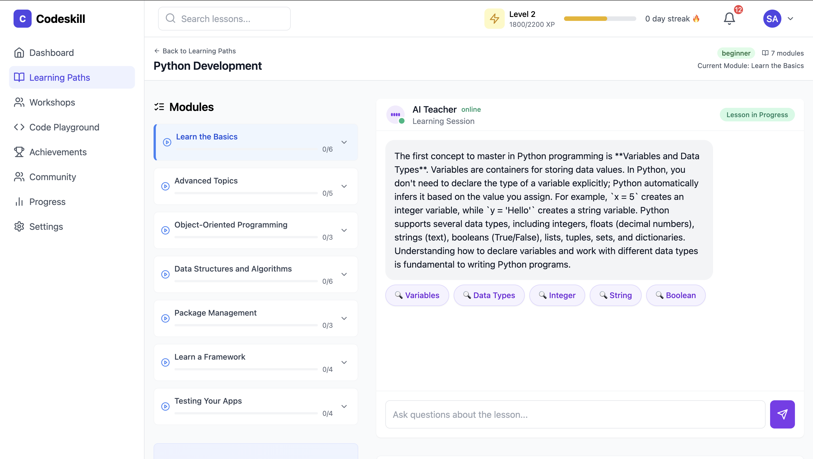Collapse the Learn the Basics module chevron
The image size is (813, 459).
(x=344, y=142)
